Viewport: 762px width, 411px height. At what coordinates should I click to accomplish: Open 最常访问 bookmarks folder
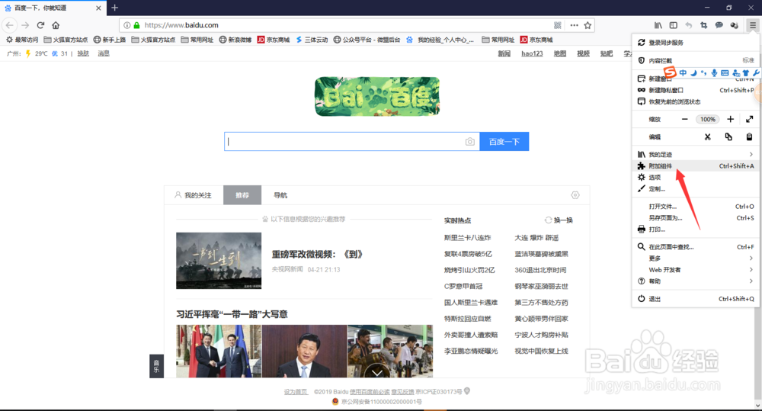pos(22,40)
